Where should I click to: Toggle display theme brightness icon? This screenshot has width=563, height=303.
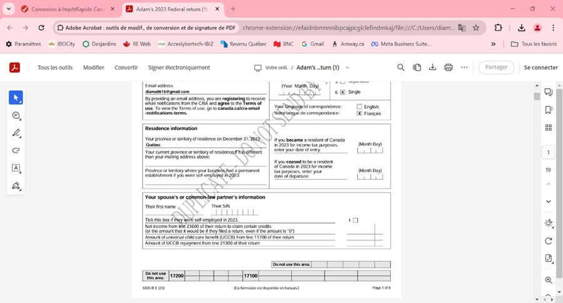548,223
